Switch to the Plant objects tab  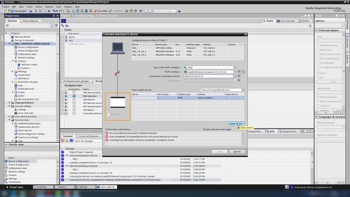pos(31,21)
